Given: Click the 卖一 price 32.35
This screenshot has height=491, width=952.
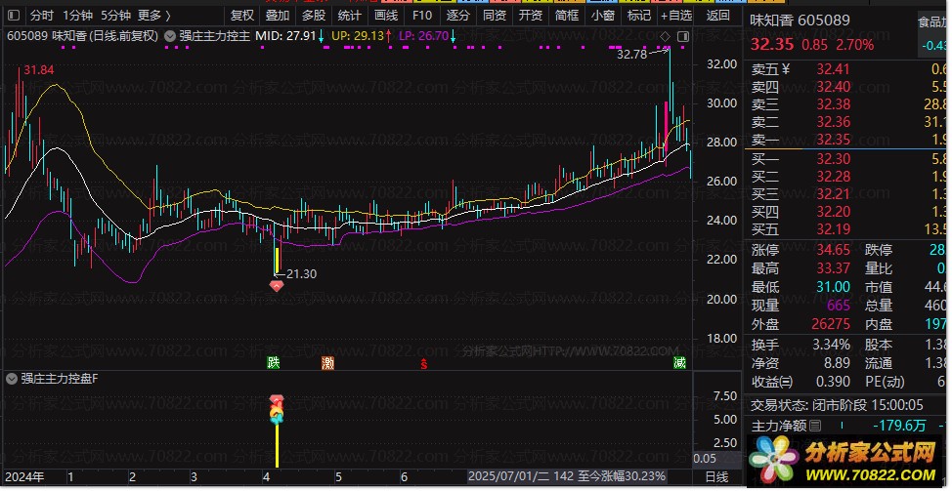Looking at the screenshot, I should tap(833, 140).
